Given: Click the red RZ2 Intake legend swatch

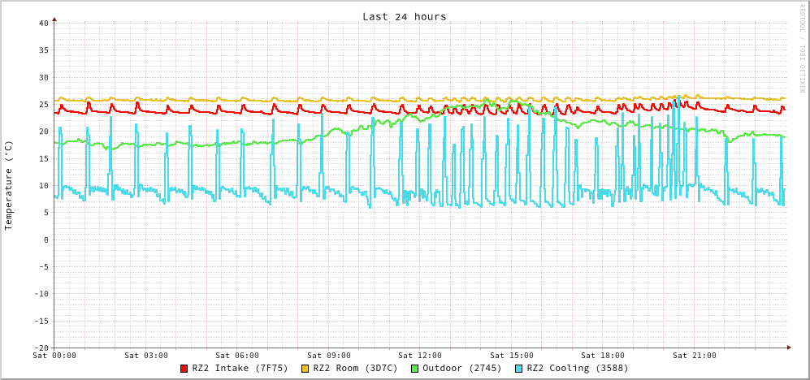Looking at the screenshot, I should point(184,369).
